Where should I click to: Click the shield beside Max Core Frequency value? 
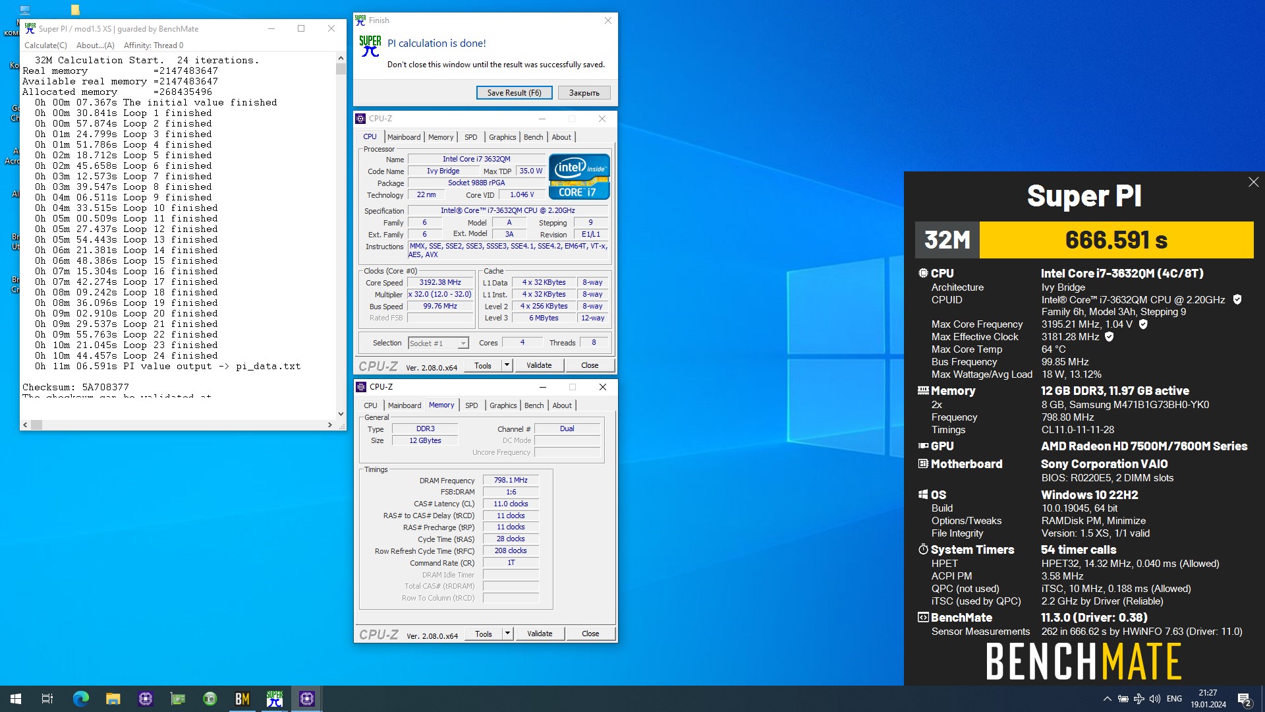pos(1143,324)
